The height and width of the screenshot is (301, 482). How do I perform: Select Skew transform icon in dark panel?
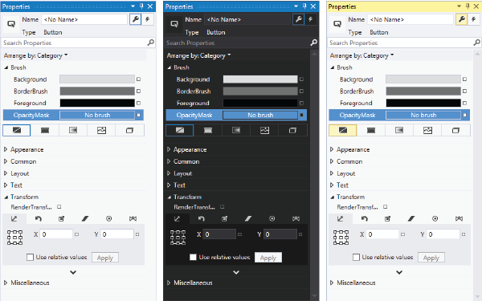click(x=248, y=218)
